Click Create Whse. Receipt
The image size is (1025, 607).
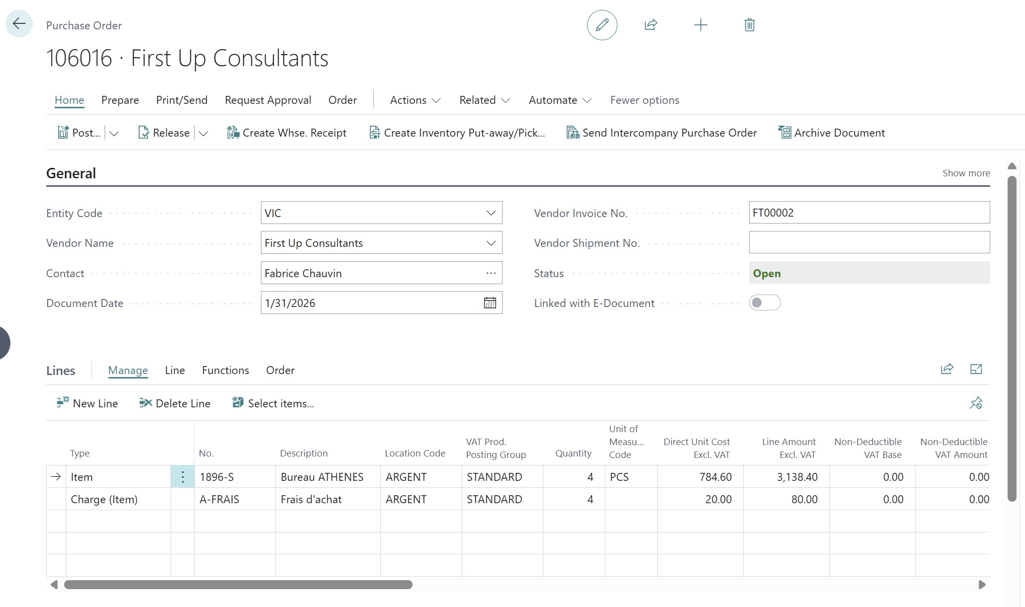(287, 132)
